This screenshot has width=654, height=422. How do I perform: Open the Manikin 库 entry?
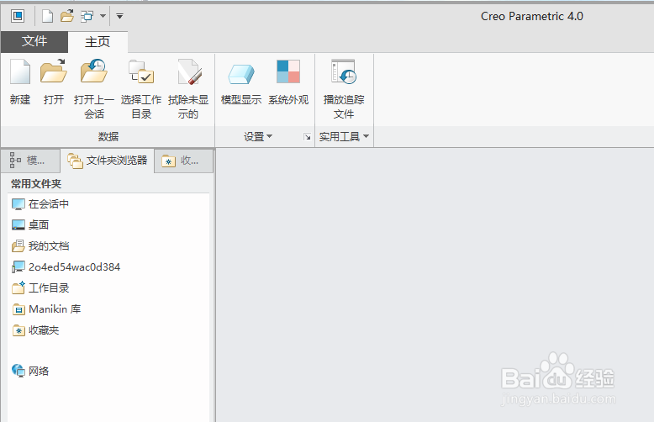[x=46, y=309]
